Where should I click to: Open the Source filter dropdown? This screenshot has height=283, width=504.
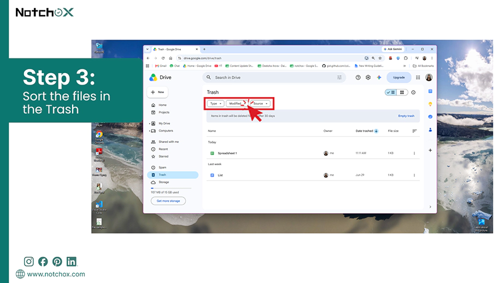(260, 104)
